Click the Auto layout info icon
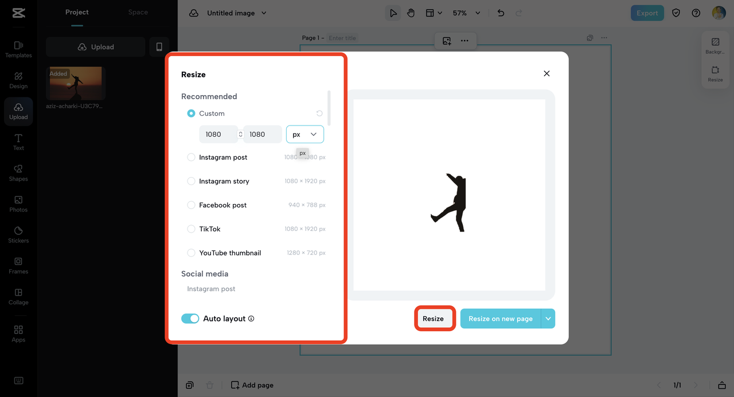Screen dimensions: 734x397 251,319
